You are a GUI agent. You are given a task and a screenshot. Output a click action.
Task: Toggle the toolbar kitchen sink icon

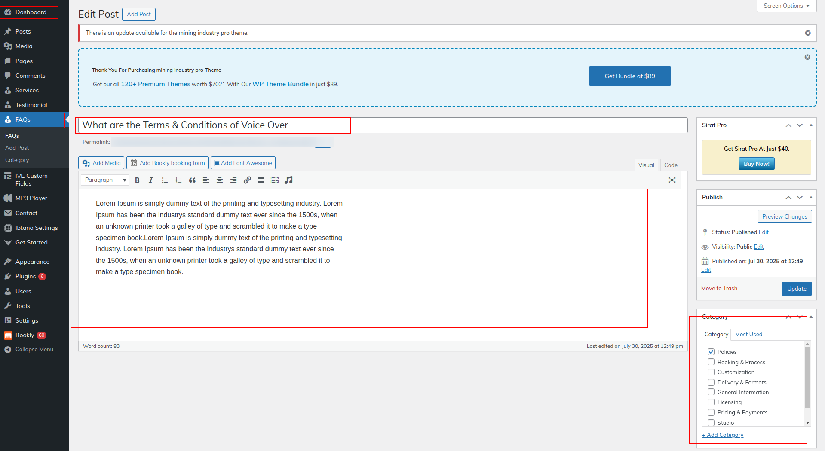275,180
